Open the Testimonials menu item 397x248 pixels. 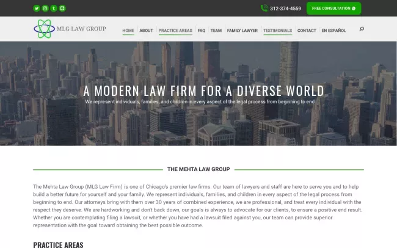pyautogui.click(x=277, y=31)
